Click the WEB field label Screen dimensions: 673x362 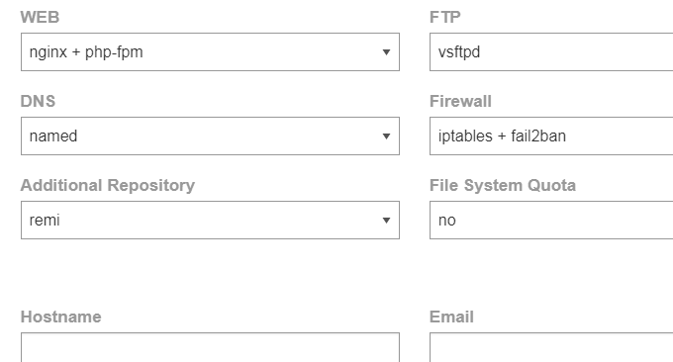tap(40, 17)
